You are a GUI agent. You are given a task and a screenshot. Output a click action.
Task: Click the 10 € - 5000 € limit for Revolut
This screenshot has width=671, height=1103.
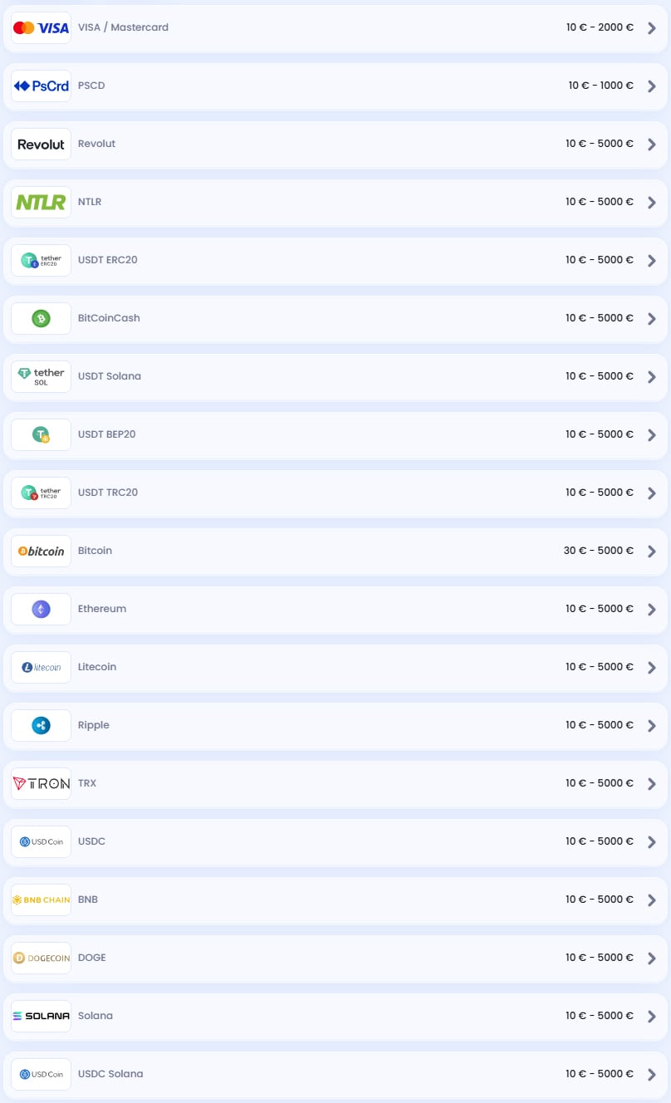600,144
